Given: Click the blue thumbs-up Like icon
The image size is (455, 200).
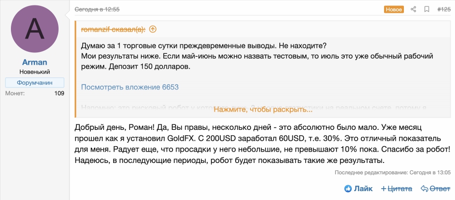Looking at the screenshot, I should [348, 189].
